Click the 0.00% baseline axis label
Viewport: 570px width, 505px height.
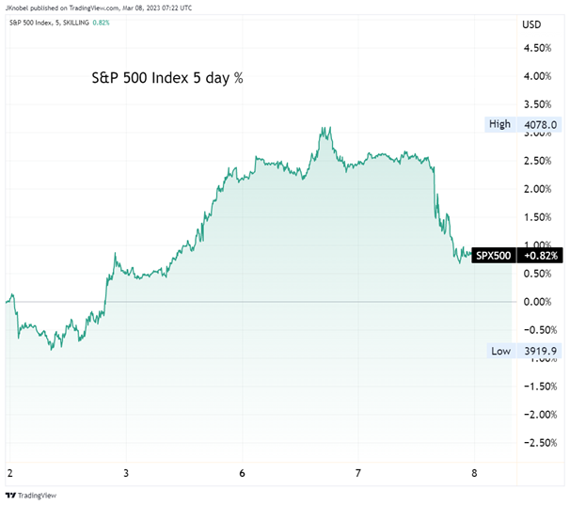(537, 302)
